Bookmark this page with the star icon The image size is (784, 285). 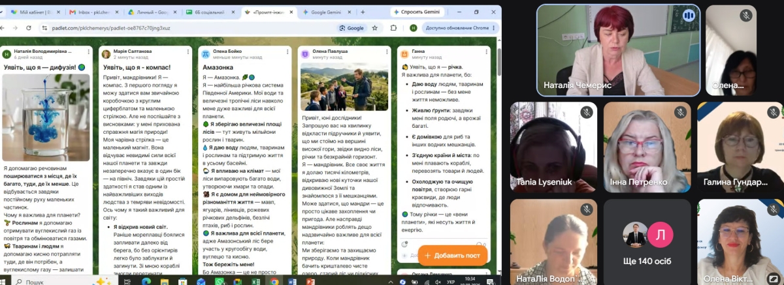(375, 28)
